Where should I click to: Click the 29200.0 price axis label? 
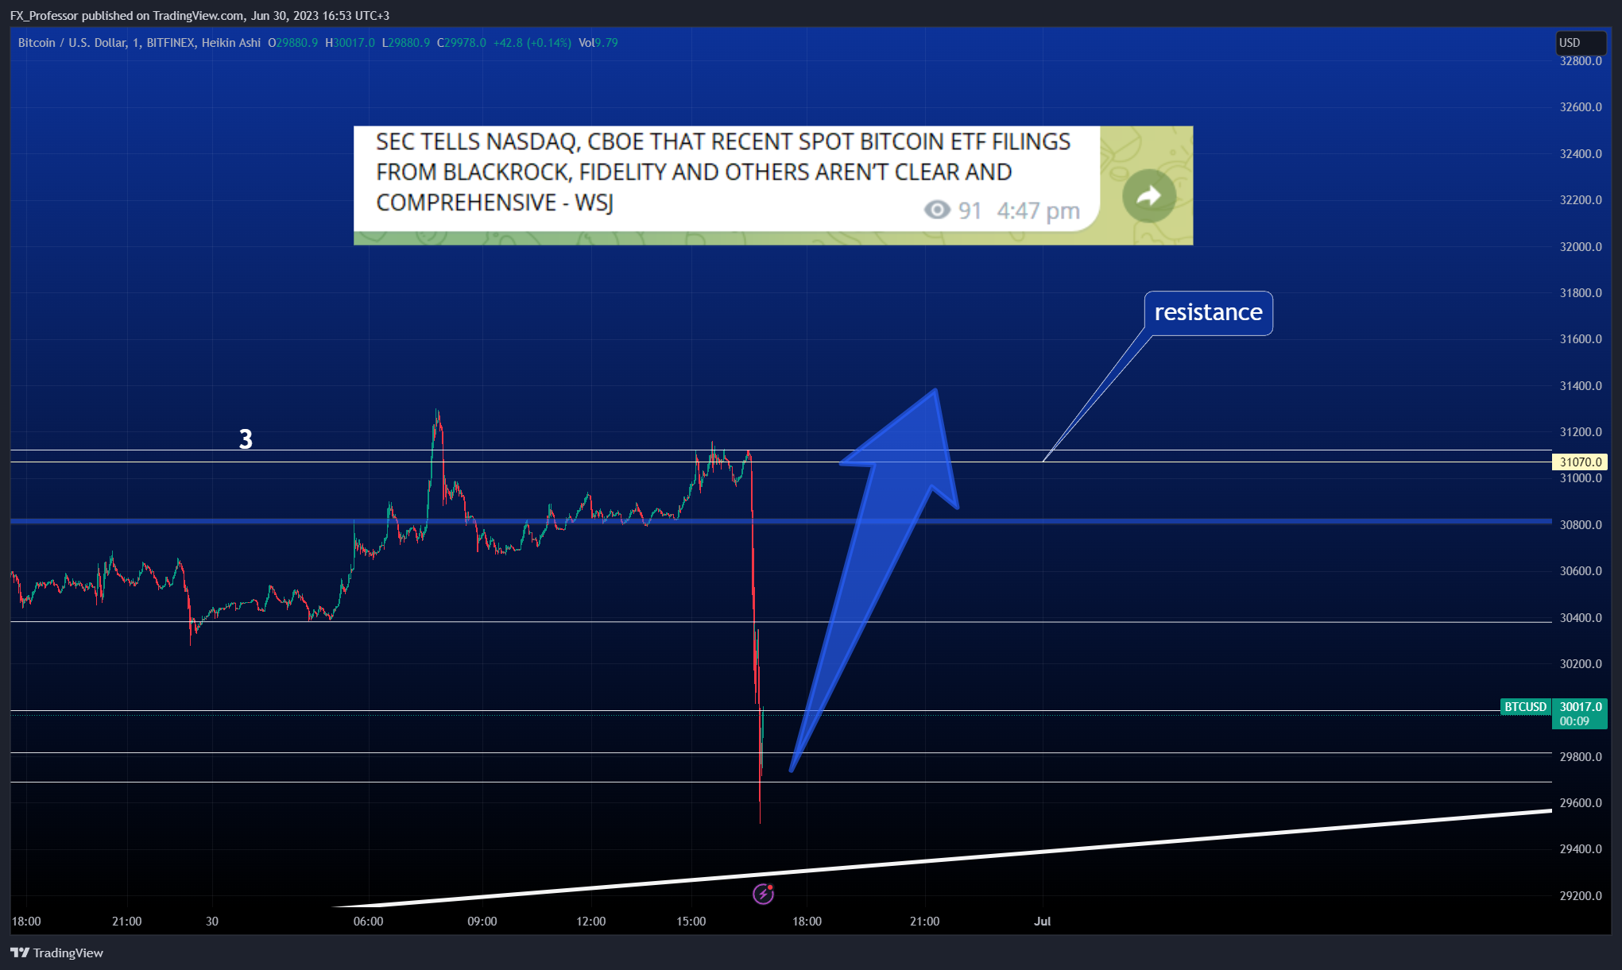click(x=1581, y=895)
